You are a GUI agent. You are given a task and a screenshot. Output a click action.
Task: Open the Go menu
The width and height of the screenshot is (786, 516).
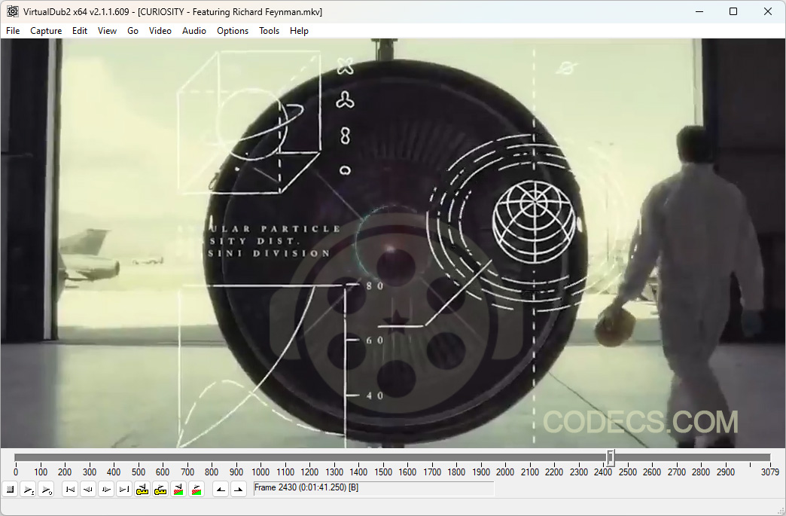(x=133, y=31)
